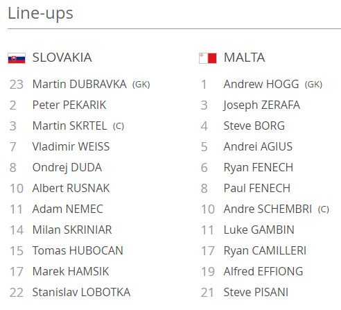Click Malta captain Andre SCHEMBRI
The width and height of the screenshot is (341, 310).
pyautogui.click(x=268, y=209)
